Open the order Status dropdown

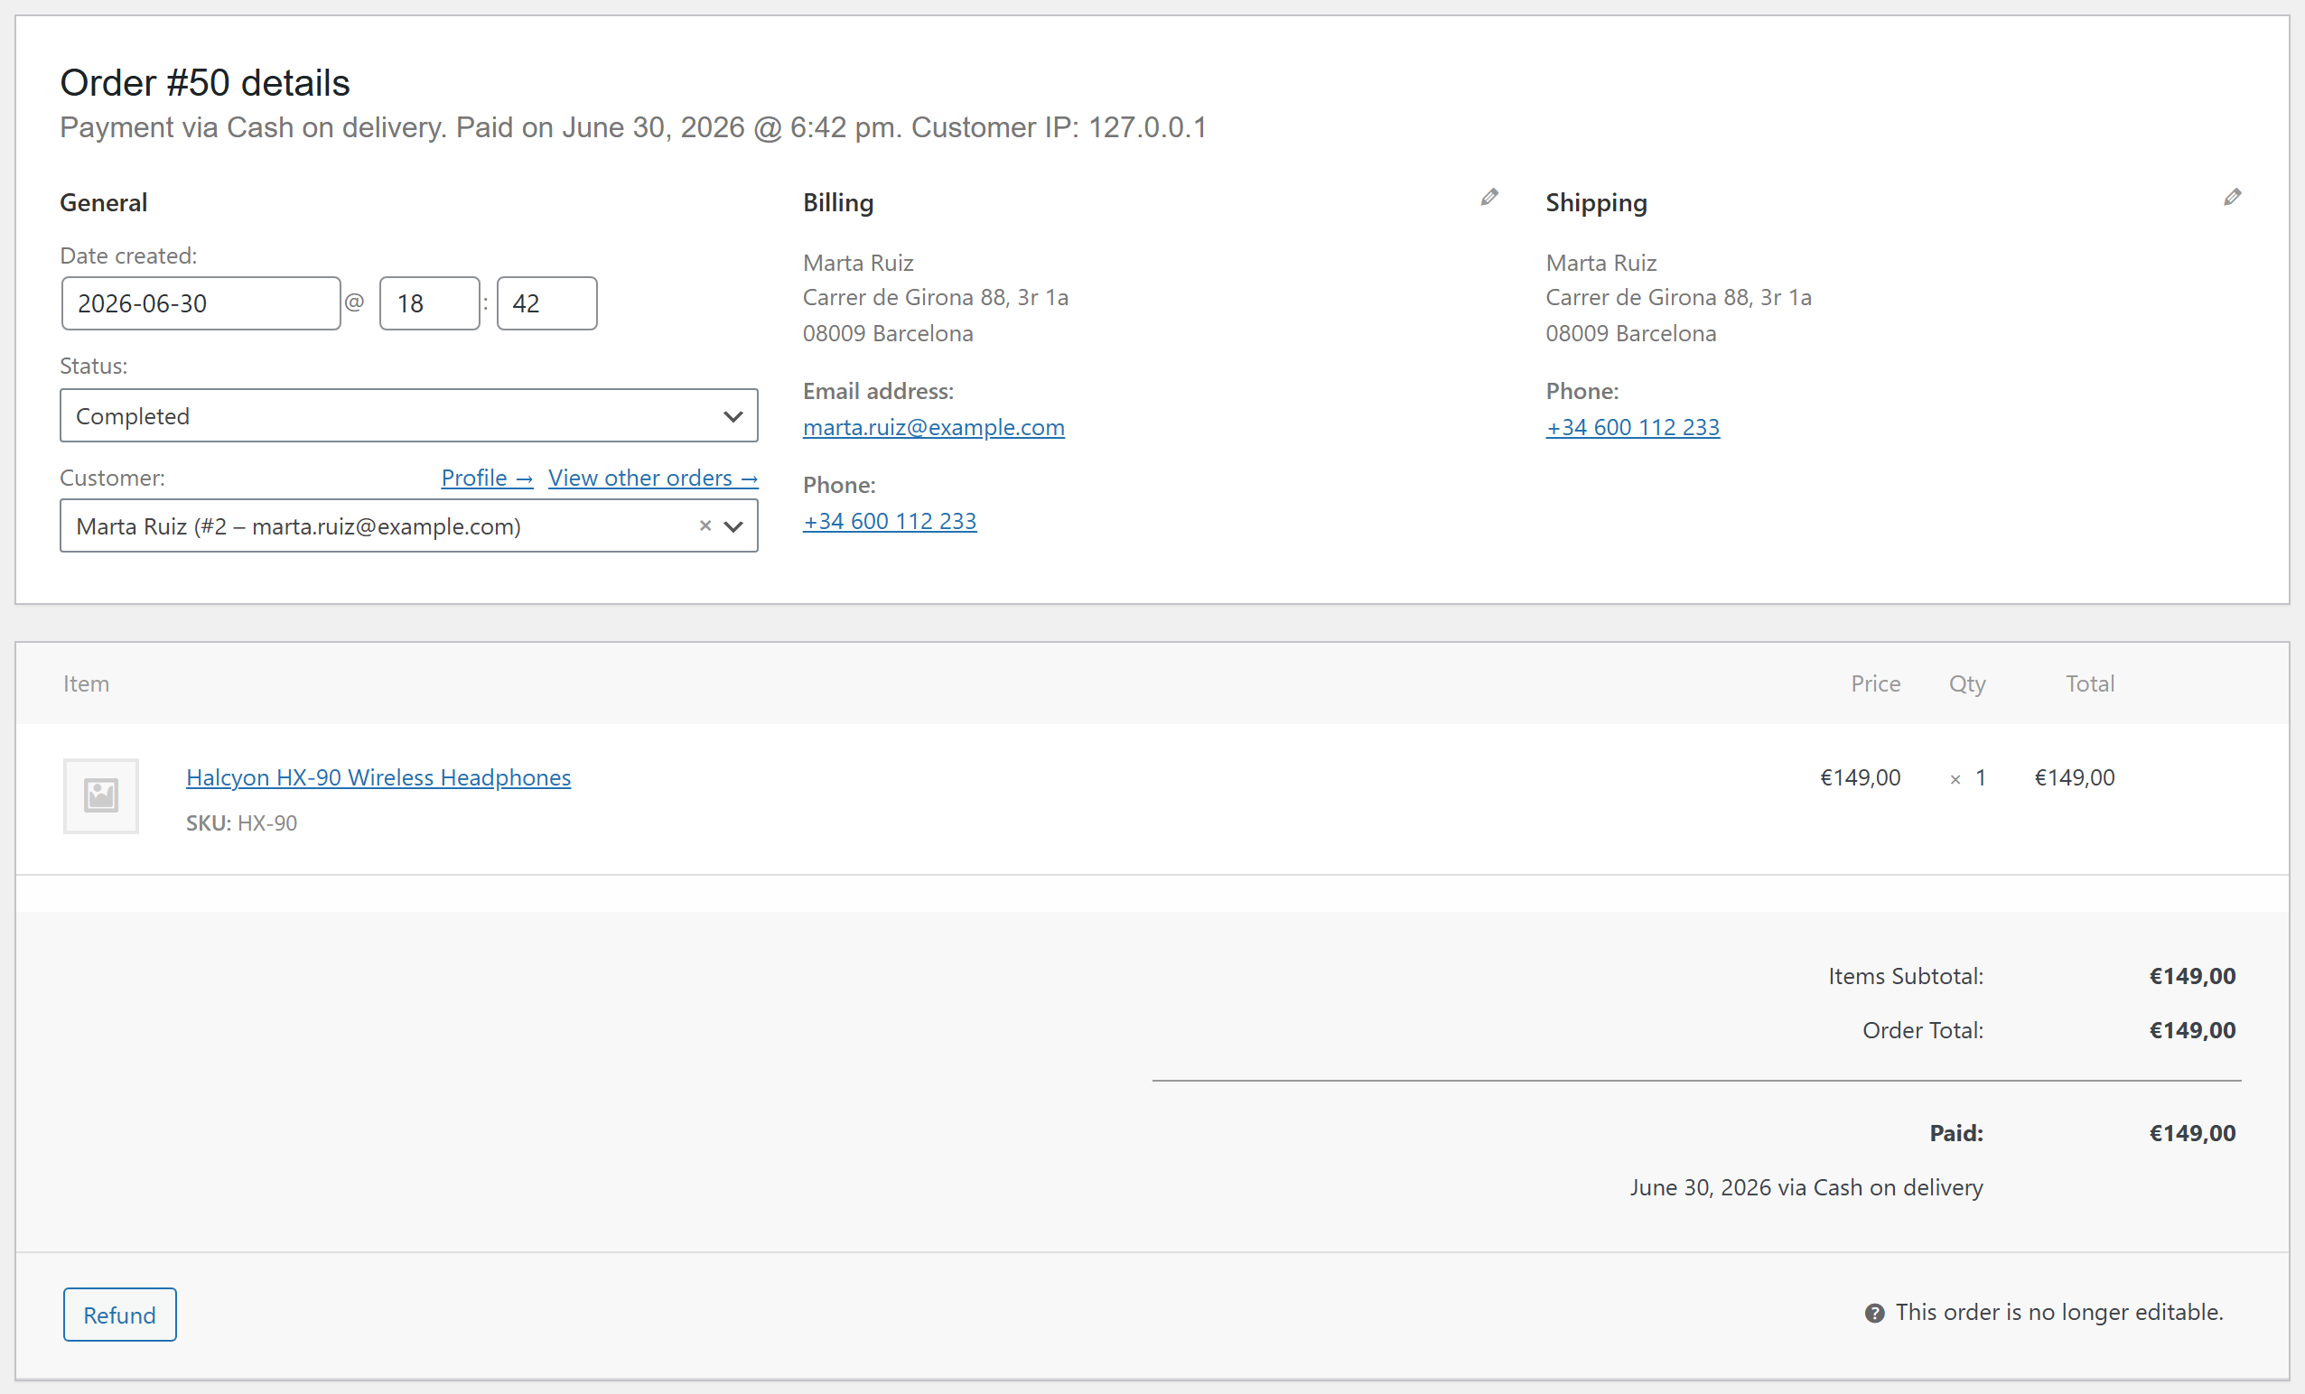pos(409,416)
